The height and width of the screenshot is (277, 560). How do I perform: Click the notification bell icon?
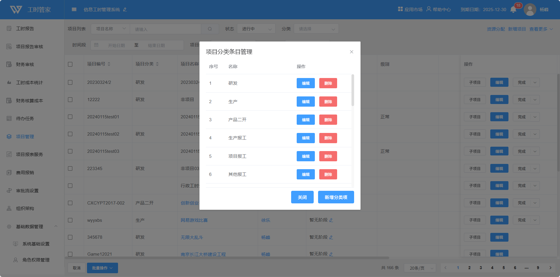[x=513, y=10]
